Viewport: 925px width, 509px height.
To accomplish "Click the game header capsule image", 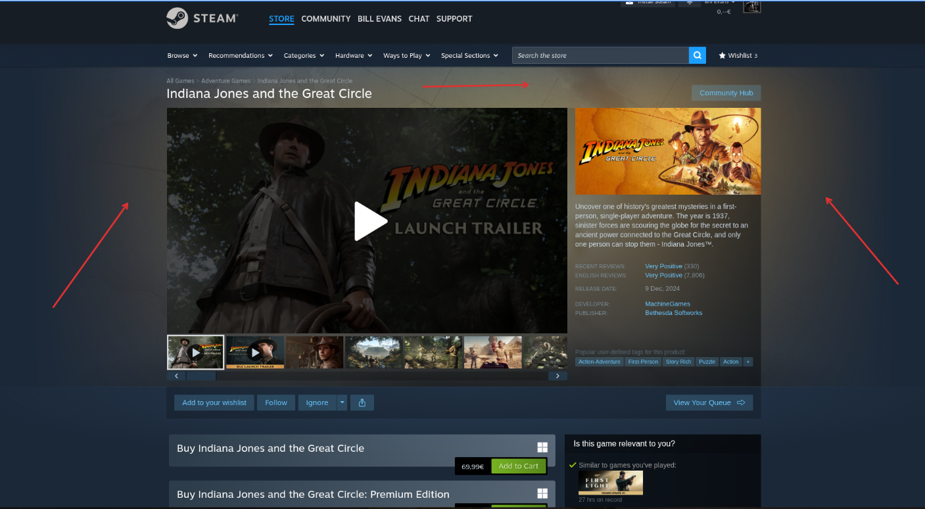I will click(x=668, y=151).
